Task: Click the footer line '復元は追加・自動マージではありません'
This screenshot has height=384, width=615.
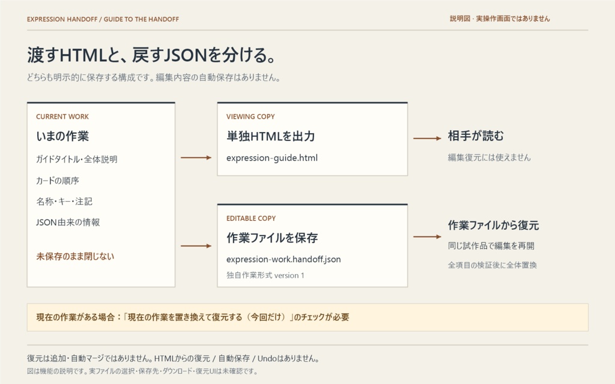Action: (91, 358)
